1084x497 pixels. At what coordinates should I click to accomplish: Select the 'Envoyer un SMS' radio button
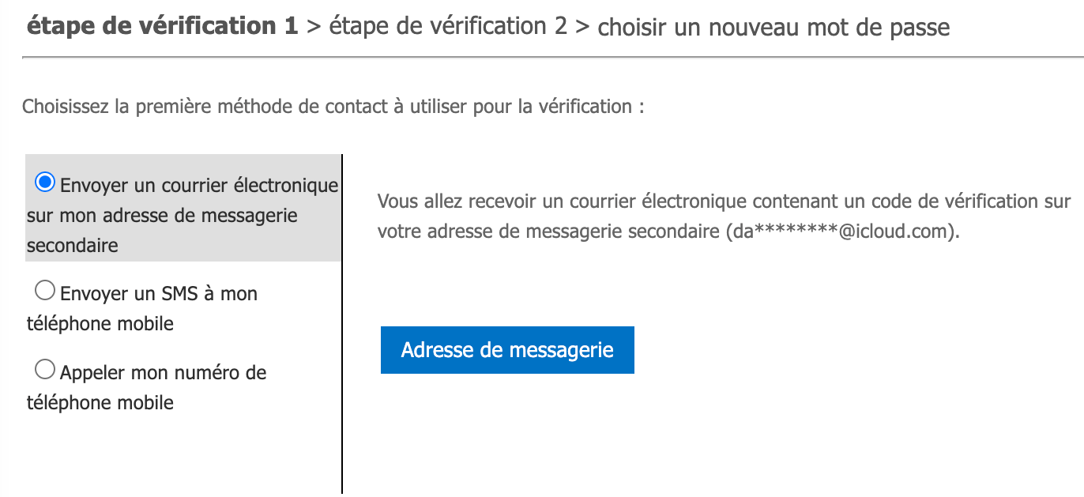pos(45,292)
